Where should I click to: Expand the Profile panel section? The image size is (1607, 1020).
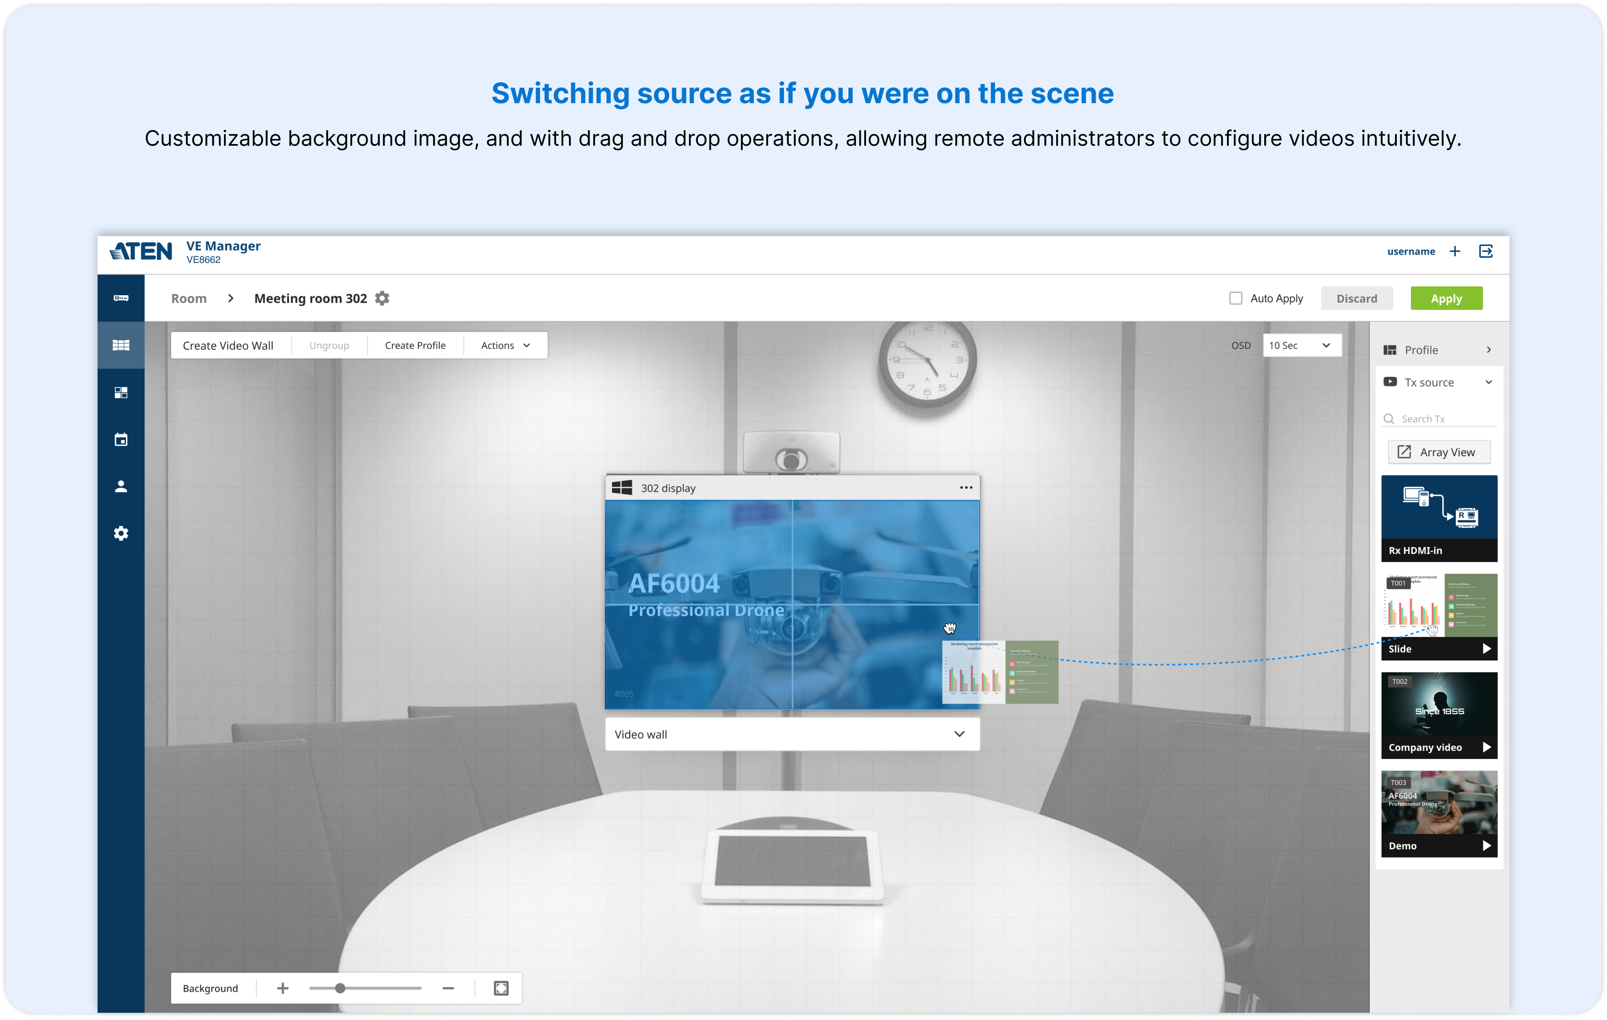1489,350
